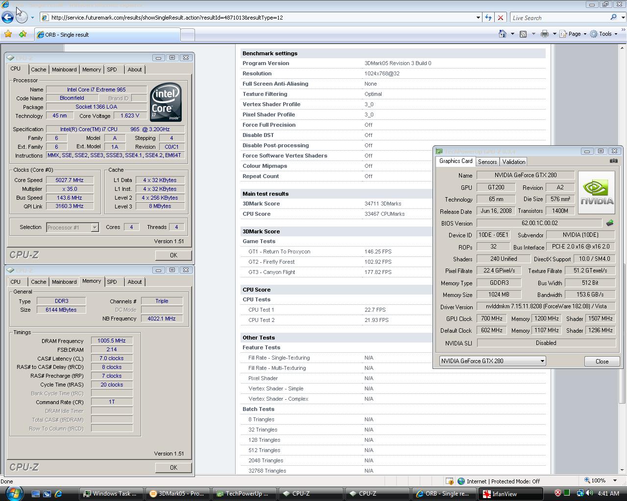Open the 100% zoom level dropdown
627x501 pixels.
(x=615, y=481)
